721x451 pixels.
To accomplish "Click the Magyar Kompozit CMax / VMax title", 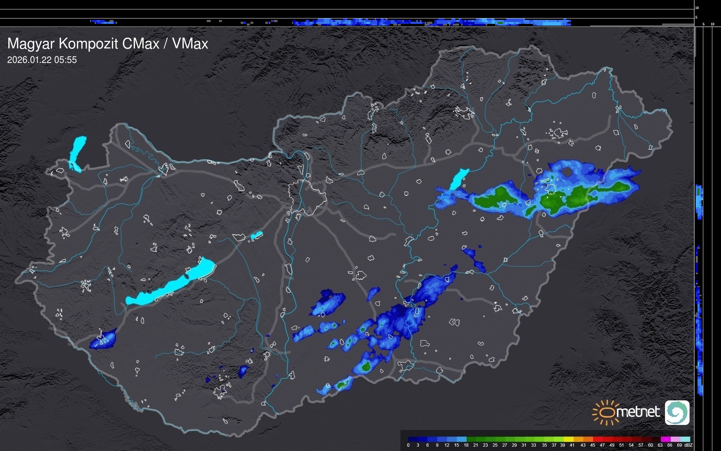I will pos(108,44).
